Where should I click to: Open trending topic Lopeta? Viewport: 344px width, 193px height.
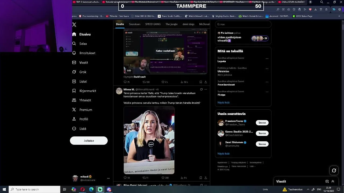coord(222,61)
